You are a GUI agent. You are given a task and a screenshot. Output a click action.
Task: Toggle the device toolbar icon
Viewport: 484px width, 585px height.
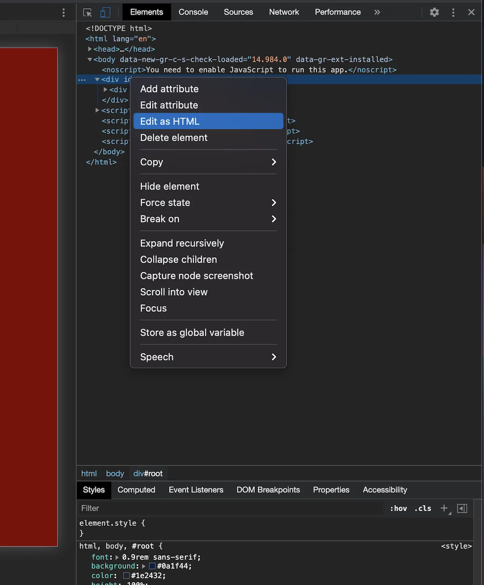coord(105,13)
